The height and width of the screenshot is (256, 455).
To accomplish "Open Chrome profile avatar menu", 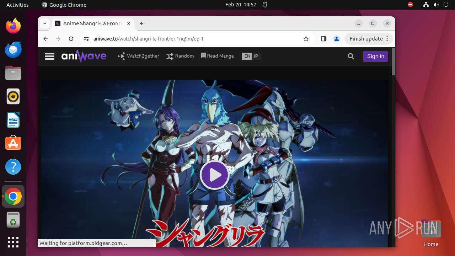I will (337, 39).
